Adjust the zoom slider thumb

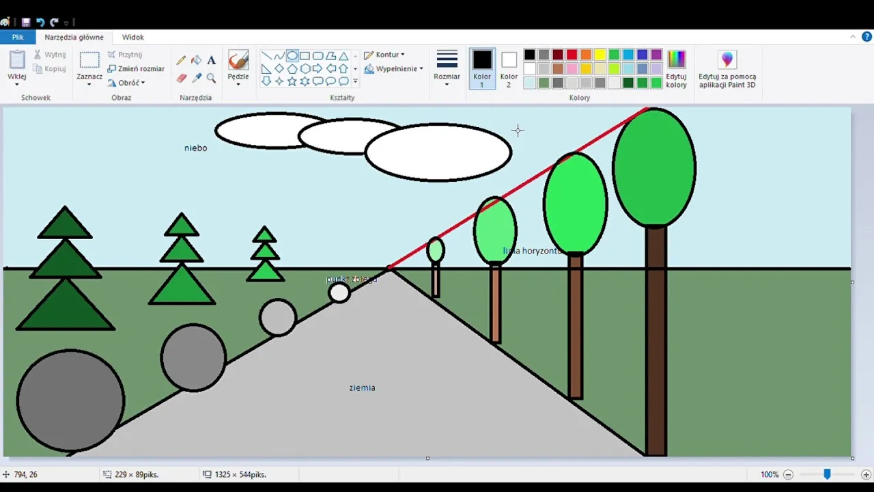click(827, 474)
